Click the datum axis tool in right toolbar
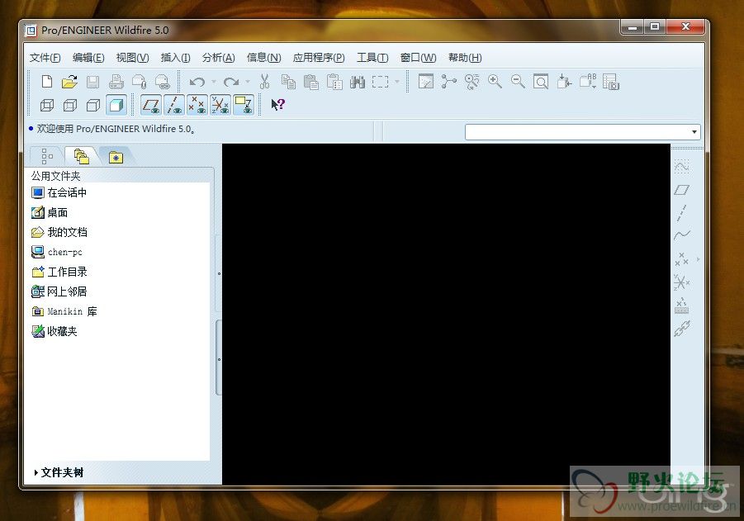 682,213
